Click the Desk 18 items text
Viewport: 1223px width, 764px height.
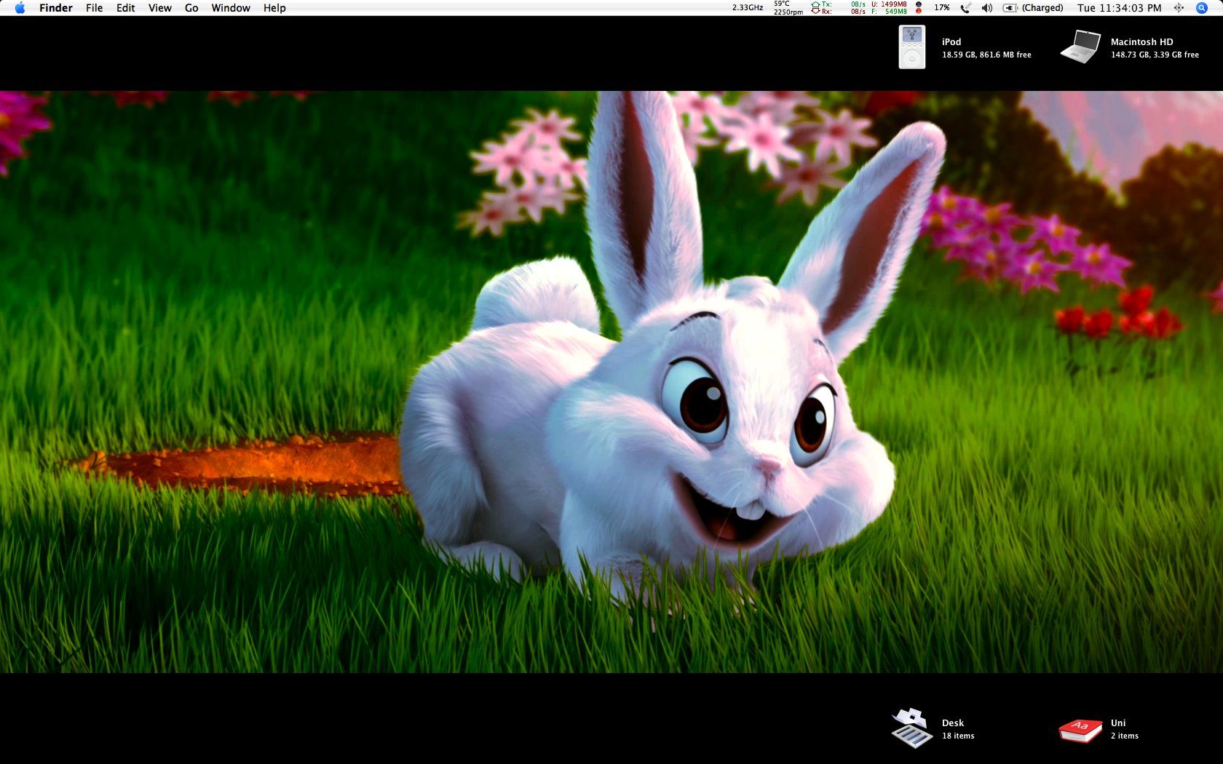pos(958,736)
